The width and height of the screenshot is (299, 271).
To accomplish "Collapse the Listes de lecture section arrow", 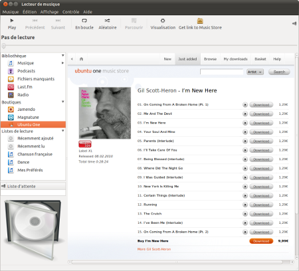I will [x=63, y=131].
